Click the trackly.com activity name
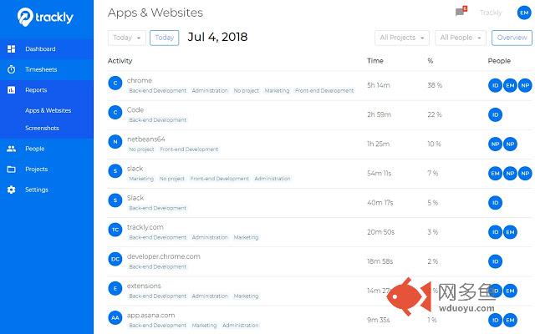This screenshot has height=334, width=535. click(145, 227)
